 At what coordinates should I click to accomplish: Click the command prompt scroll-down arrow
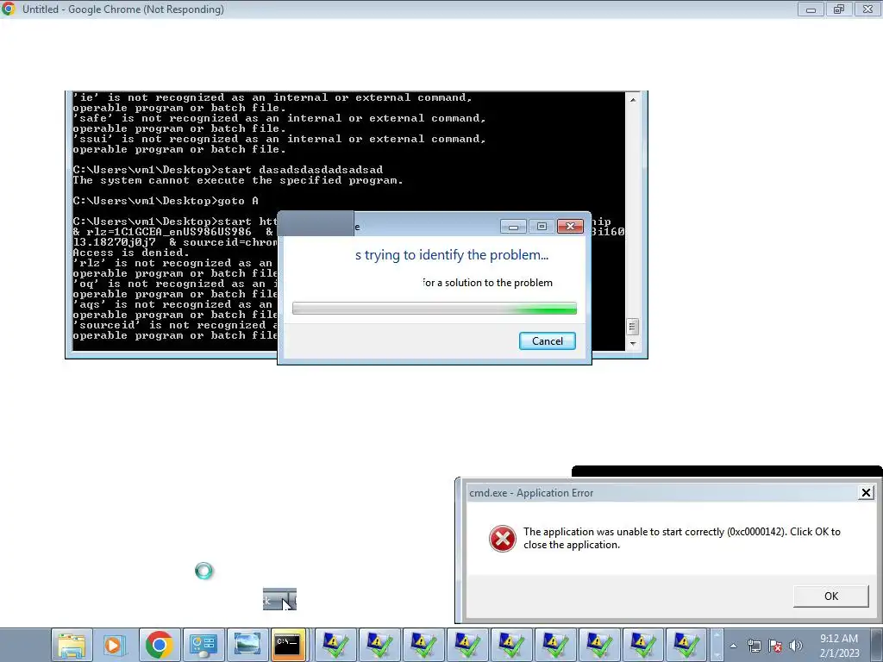(633, 343)
